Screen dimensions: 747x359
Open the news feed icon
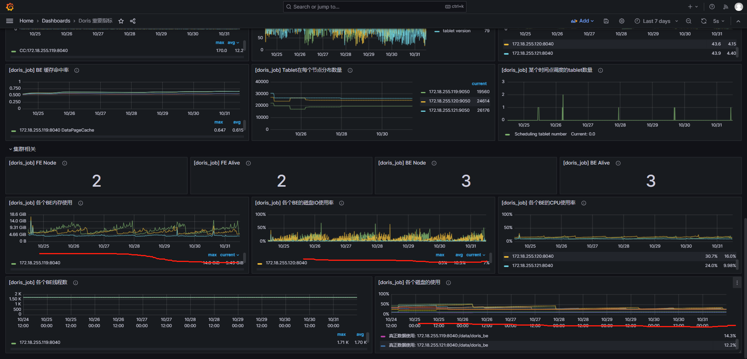726,7
